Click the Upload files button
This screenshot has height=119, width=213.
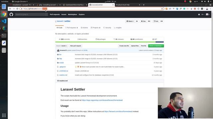click(135, 46)
